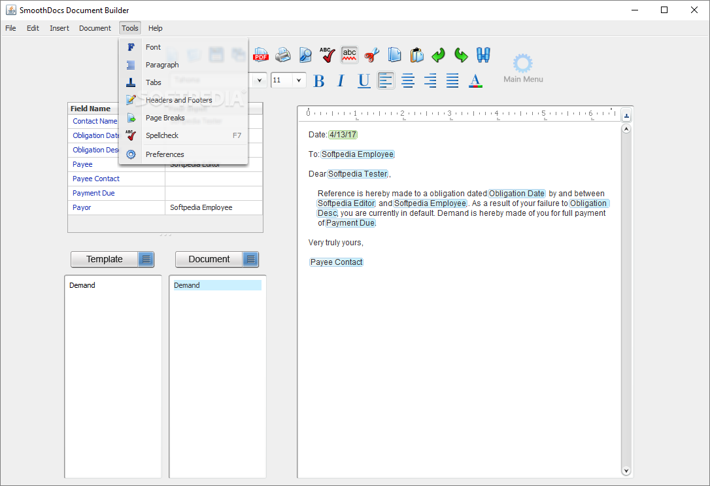Screen dimensions: 710x486
Task: Choose Paragraph from the Tools menu
Action: click(184, 65)
